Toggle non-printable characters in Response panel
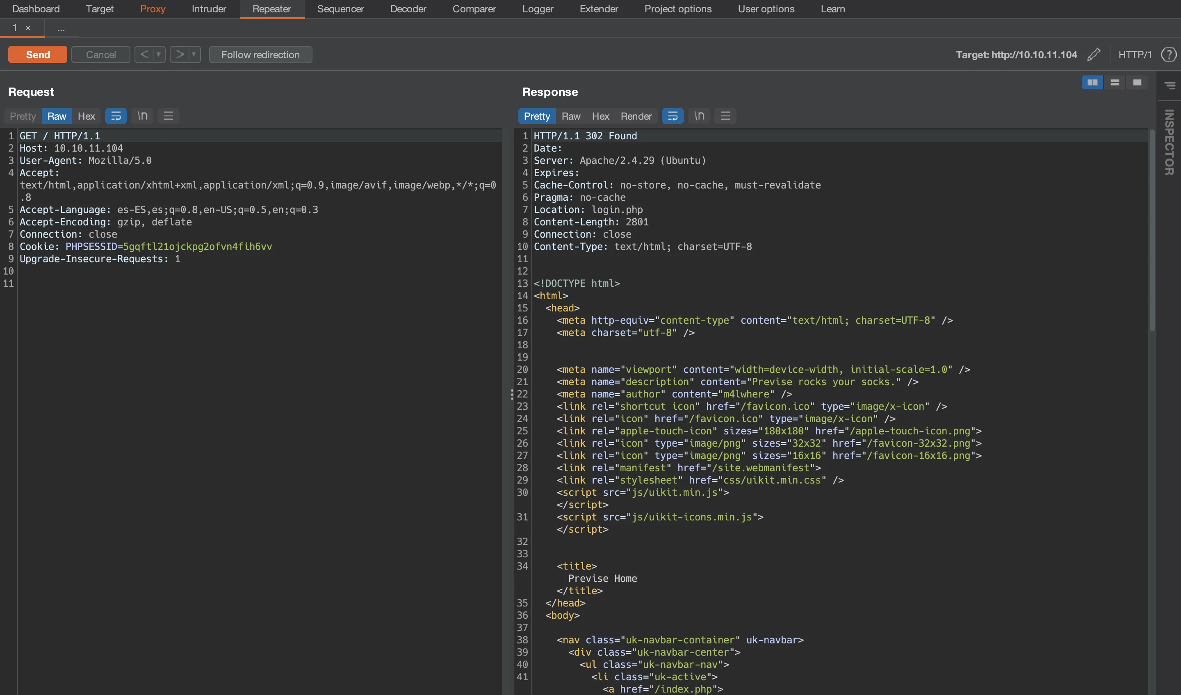The width and height of the screenshot is (1181, 695). point(699,116)
